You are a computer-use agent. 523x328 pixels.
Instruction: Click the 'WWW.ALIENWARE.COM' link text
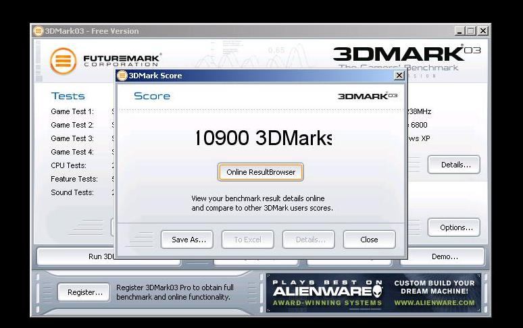click(434, 303)
